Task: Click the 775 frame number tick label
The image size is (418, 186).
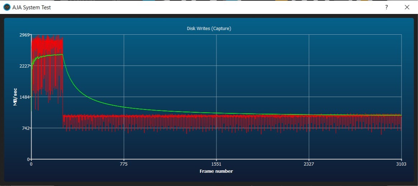Action: tap(124, 164)
